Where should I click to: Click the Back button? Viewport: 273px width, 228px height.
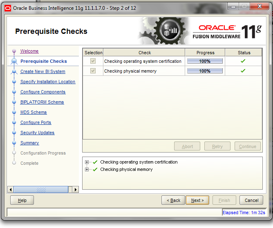[x=173, y=200]
